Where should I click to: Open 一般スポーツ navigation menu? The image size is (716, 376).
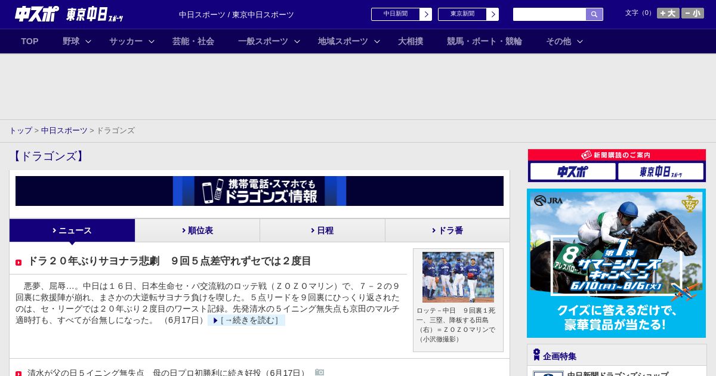(263, 41)
